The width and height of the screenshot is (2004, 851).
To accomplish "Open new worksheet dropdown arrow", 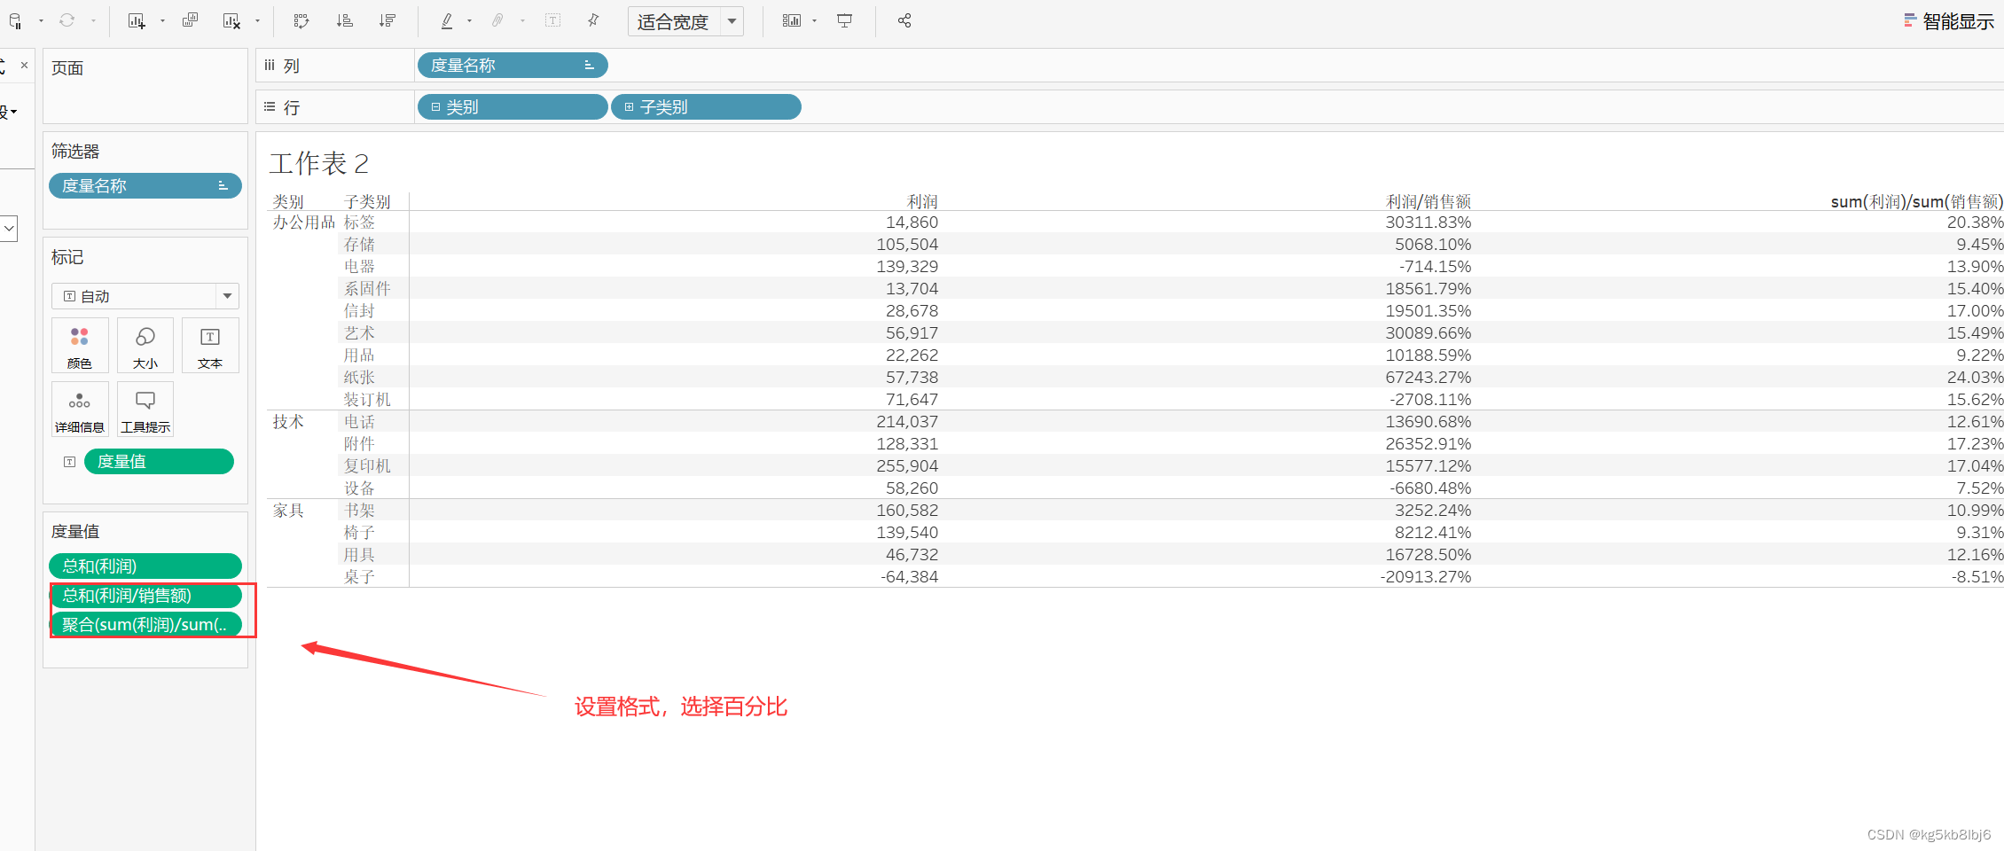I will click(x=162, y=20).
